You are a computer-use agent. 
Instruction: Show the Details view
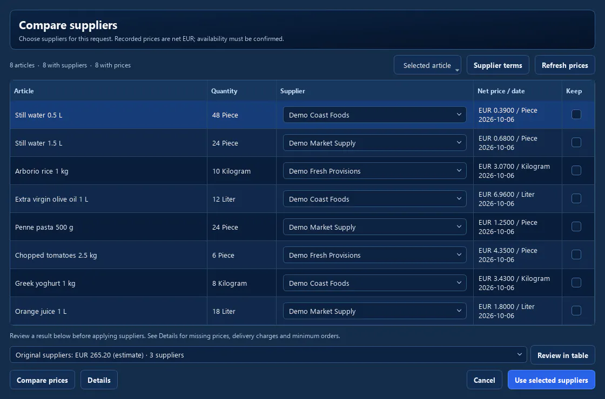coord(99,380)
